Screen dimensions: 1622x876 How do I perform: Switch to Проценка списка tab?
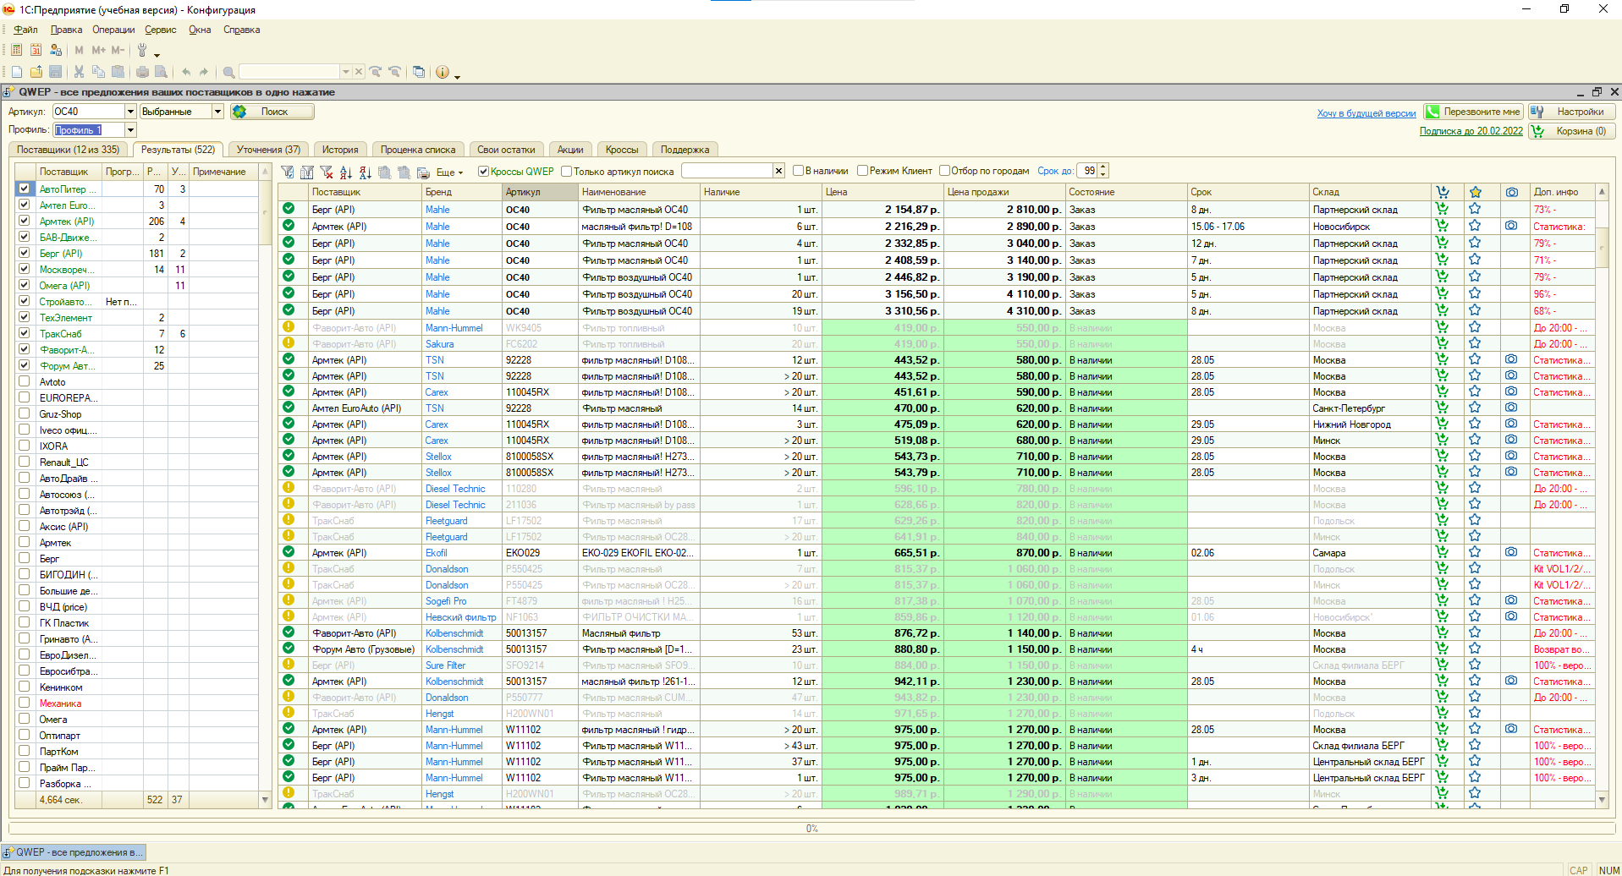pos(417,150)
